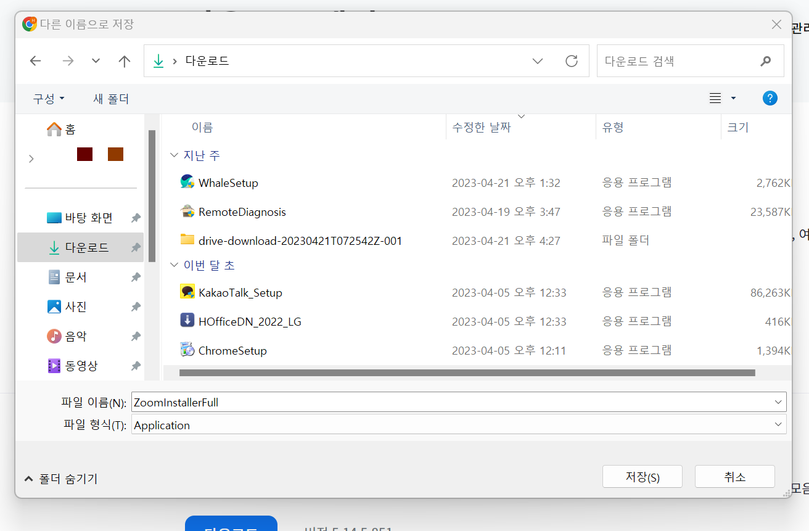Click the 저장 button to save
809x531 pixels.
(642, 476)
